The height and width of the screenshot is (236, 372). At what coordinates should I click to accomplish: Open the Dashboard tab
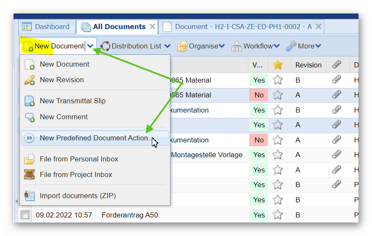(47, 27)
